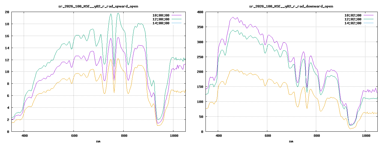Click the 600 tick on right chart x-axis
The image size is (384, 144).
click(267, 136)
